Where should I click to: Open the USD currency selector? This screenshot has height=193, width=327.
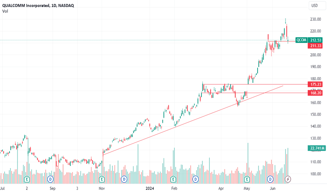[317, 6]
